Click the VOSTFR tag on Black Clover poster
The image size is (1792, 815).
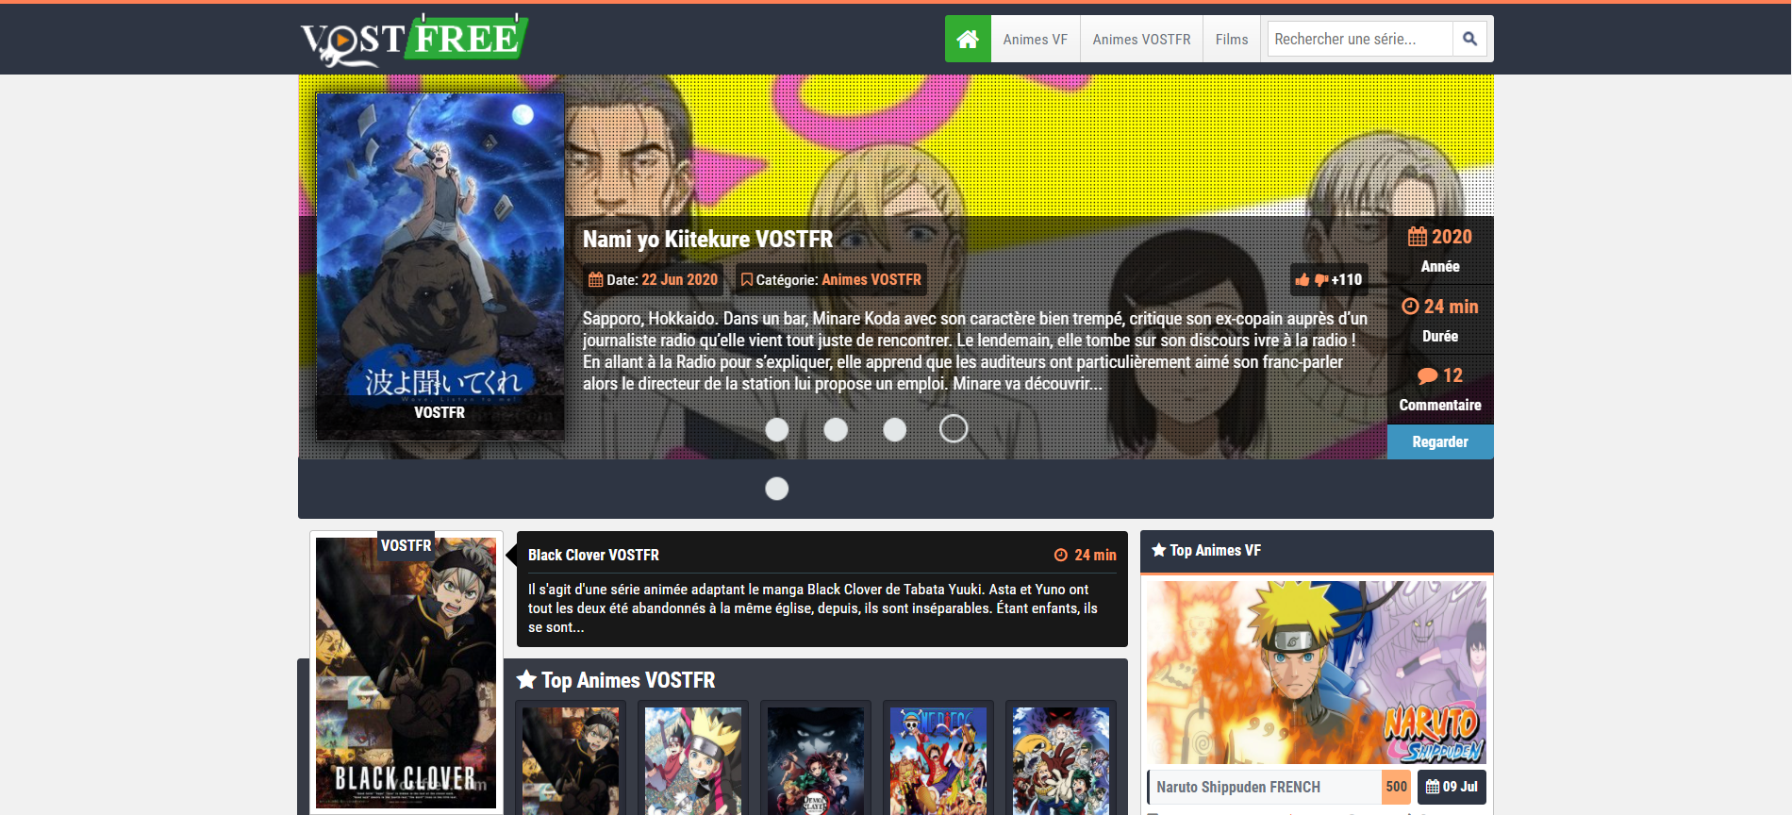[x=407, y=545]
